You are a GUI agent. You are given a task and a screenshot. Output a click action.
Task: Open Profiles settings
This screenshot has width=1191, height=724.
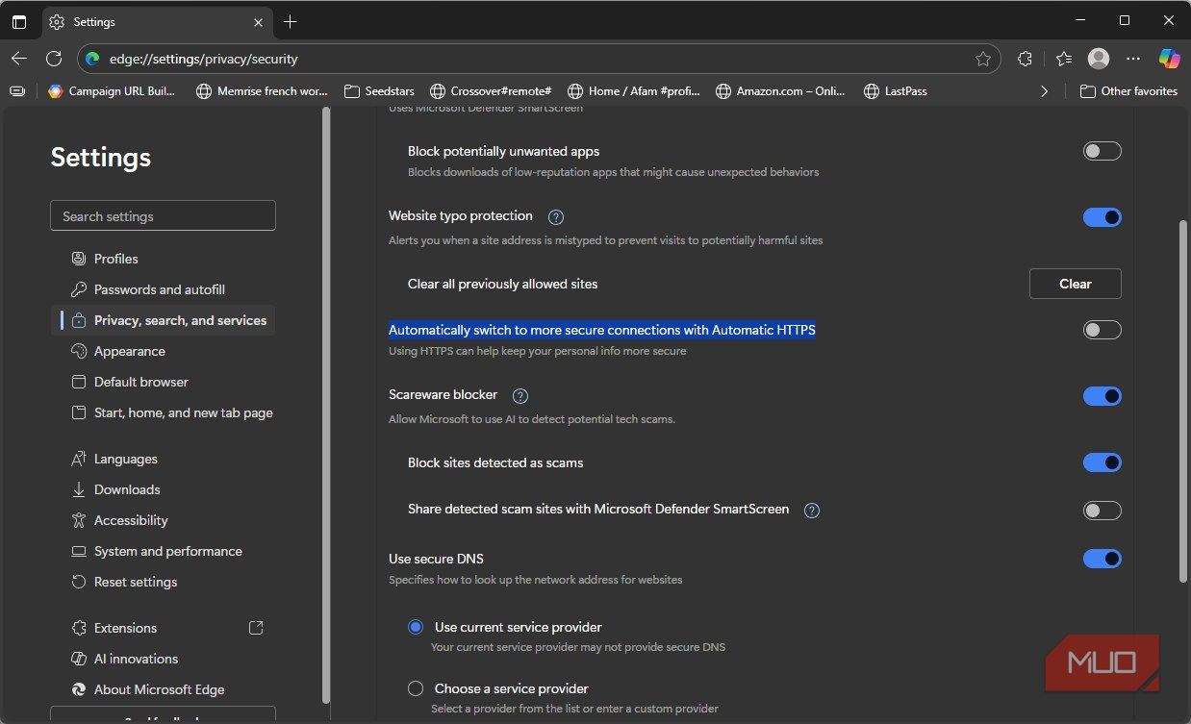(163, 259)
